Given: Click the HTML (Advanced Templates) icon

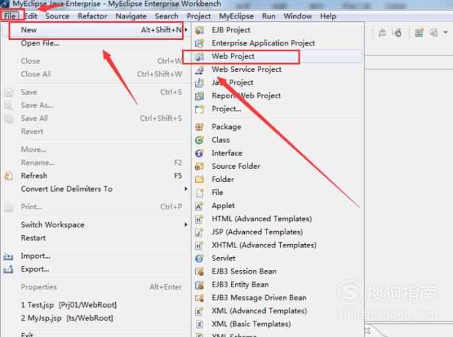Looking at the screenshot, I should tap(200, 219).
